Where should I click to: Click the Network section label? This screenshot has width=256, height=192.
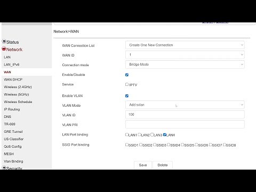pos(14,50)
